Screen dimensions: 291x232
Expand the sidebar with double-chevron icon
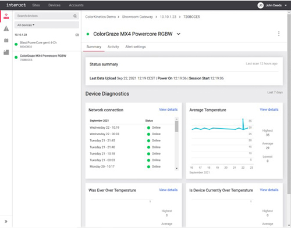(6, 222)
